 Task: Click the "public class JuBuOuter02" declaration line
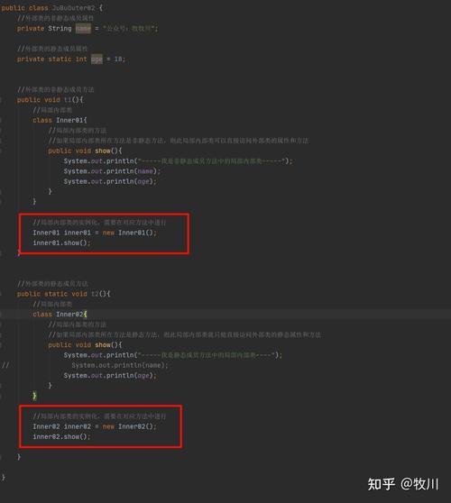[x=51, y=8]
